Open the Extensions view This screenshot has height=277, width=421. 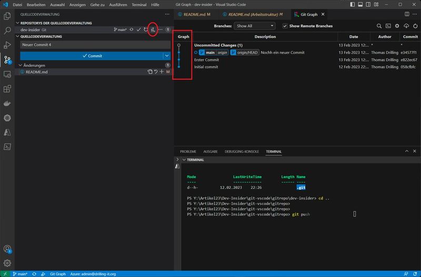[x=7, y=88]
